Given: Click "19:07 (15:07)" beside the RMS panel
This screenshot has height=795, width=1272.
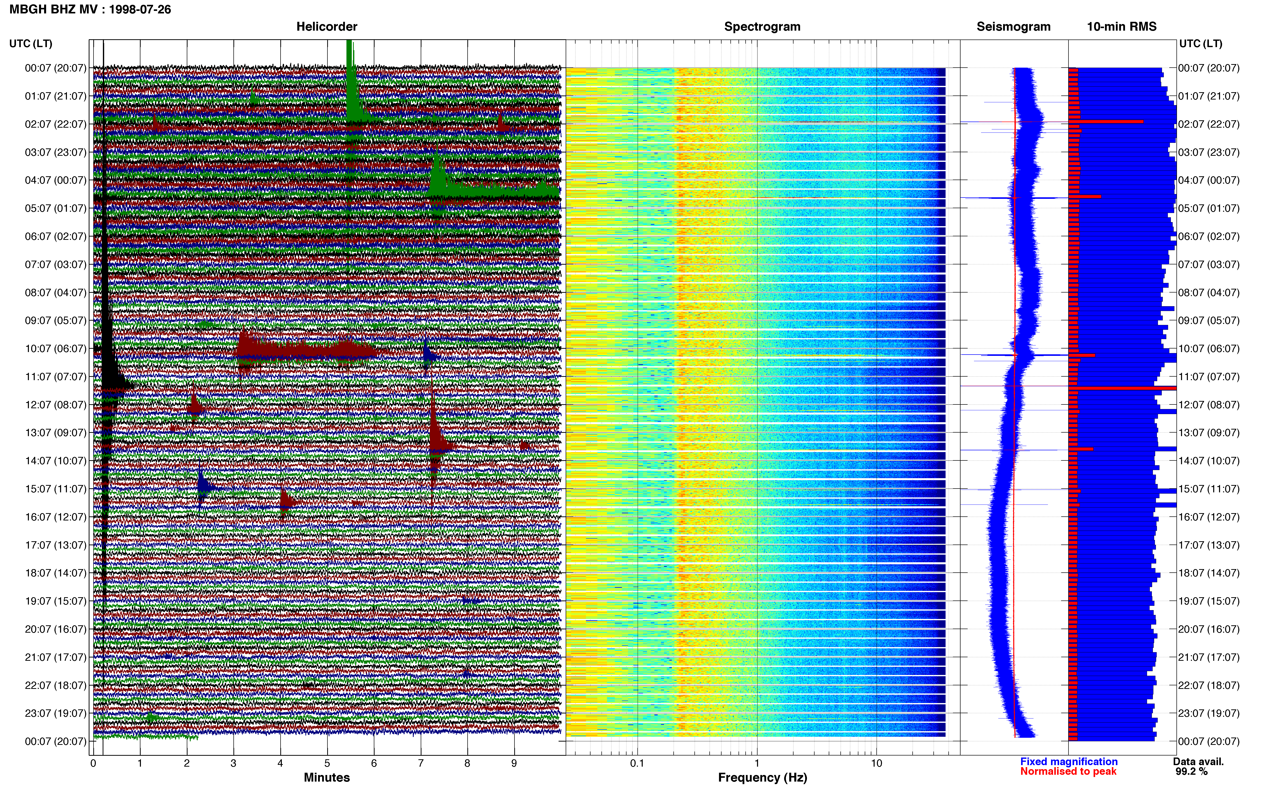Looking at the screenshot, I should [1209, 601].
